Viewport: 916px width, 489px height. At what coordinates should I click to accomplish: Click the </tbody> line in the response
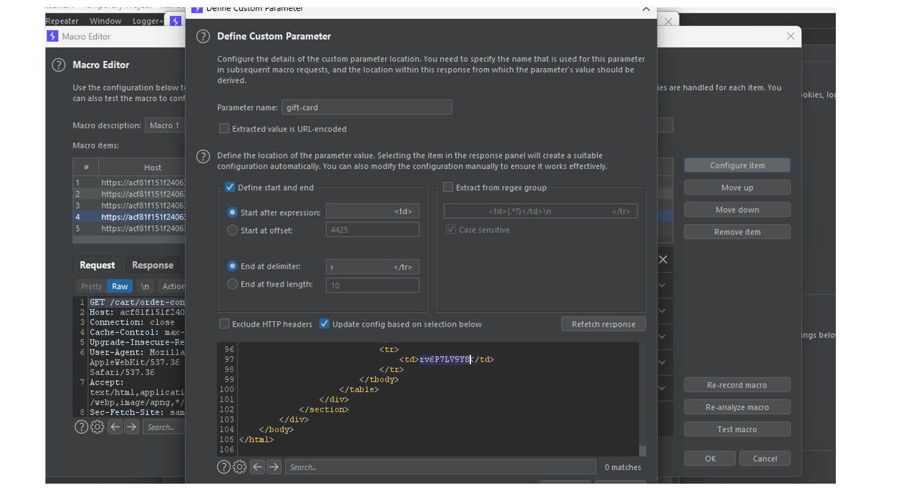(x=379, y=379)
